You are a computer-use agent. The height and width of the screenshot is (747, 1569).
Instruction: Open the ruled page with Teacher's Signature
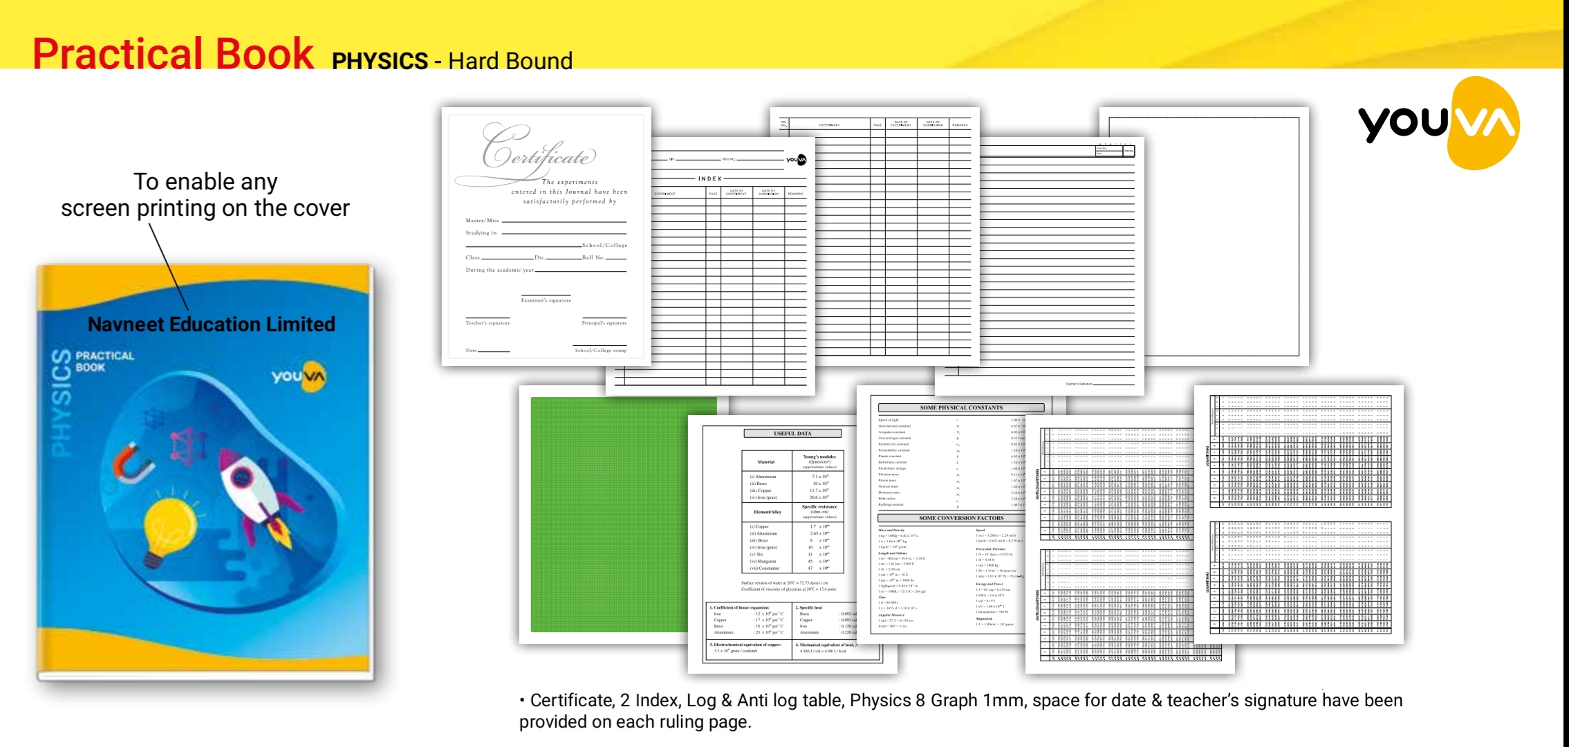1039,266
